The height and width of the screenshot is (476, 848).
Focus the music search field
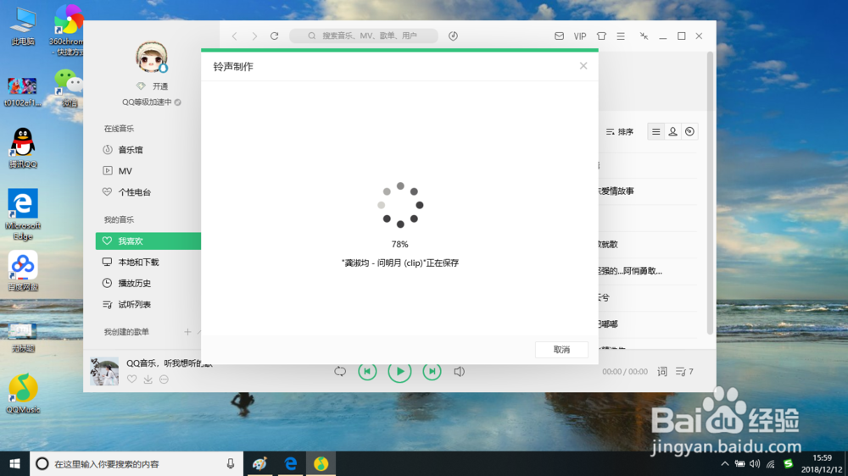[364, 36]
